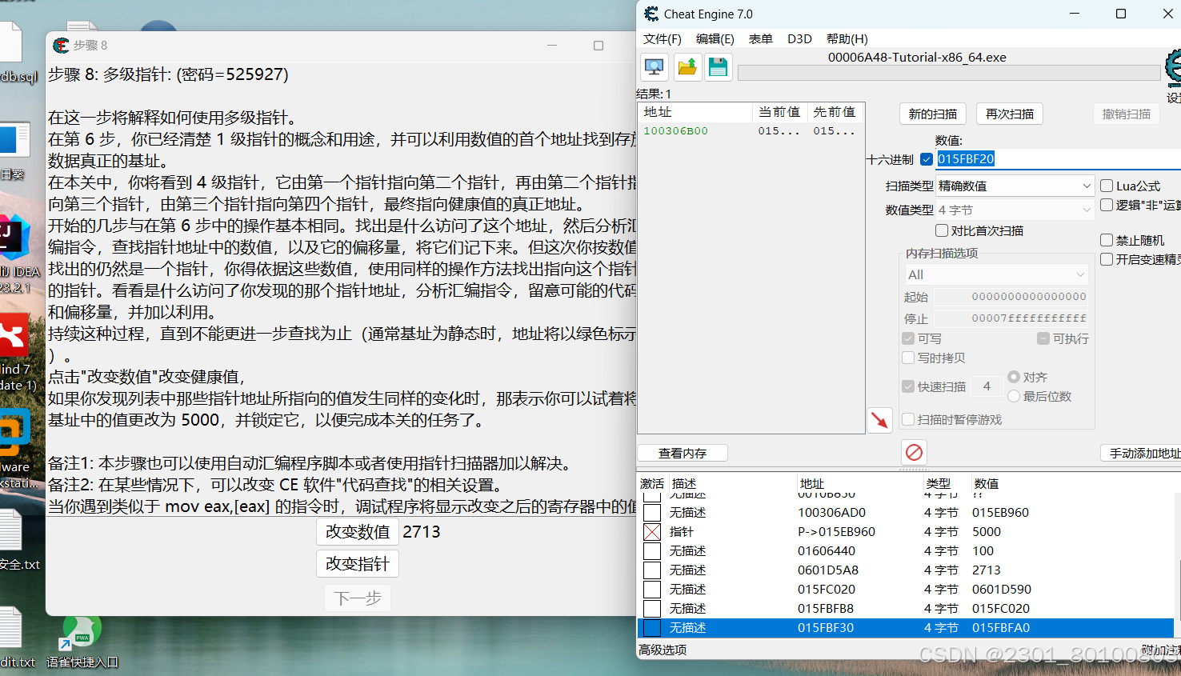Click the 先前值 column header
1181x676 pixels.
point(835,112)
